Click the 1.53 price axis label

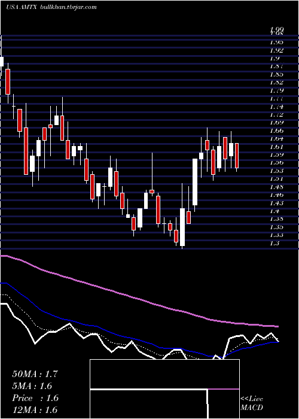276,171
